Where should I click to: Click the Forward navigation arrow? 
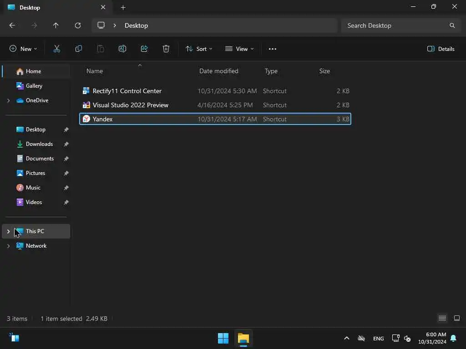pyautogui.click(x=34, y=25)
